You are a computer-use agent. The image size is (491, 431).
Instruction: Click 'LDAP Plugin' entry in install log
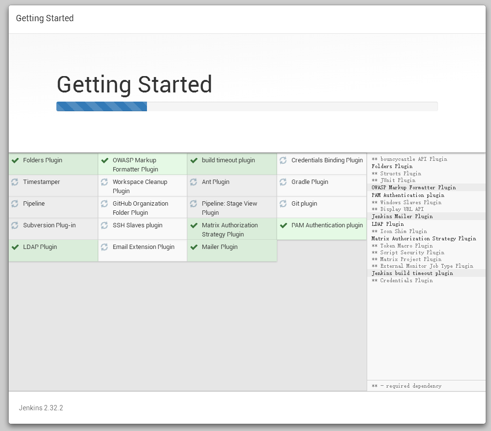pyautogui.click(x=388, y=224)
